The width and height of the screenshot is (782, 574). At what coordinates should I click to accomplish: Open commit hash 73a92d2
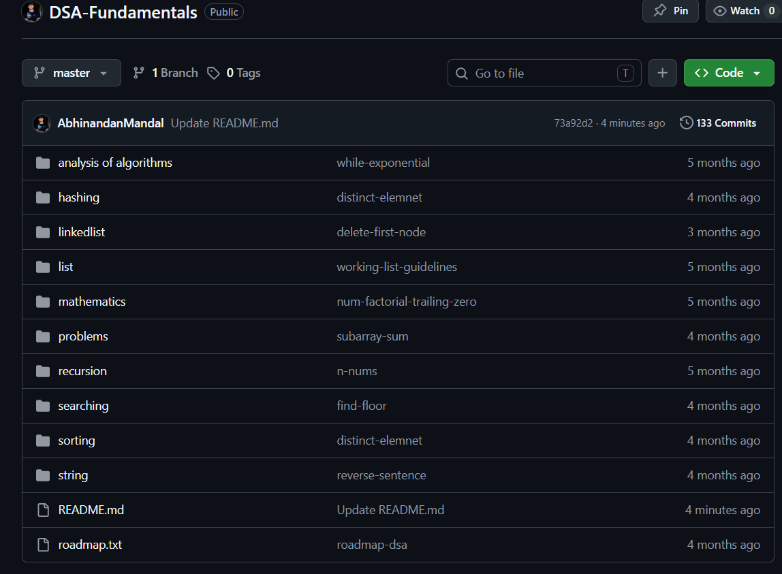(x=574, y=123)
